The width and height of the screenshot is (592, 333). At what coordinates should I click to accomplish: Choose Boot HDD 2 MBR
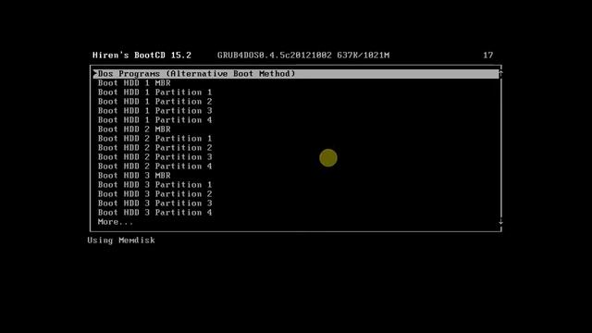134,129
